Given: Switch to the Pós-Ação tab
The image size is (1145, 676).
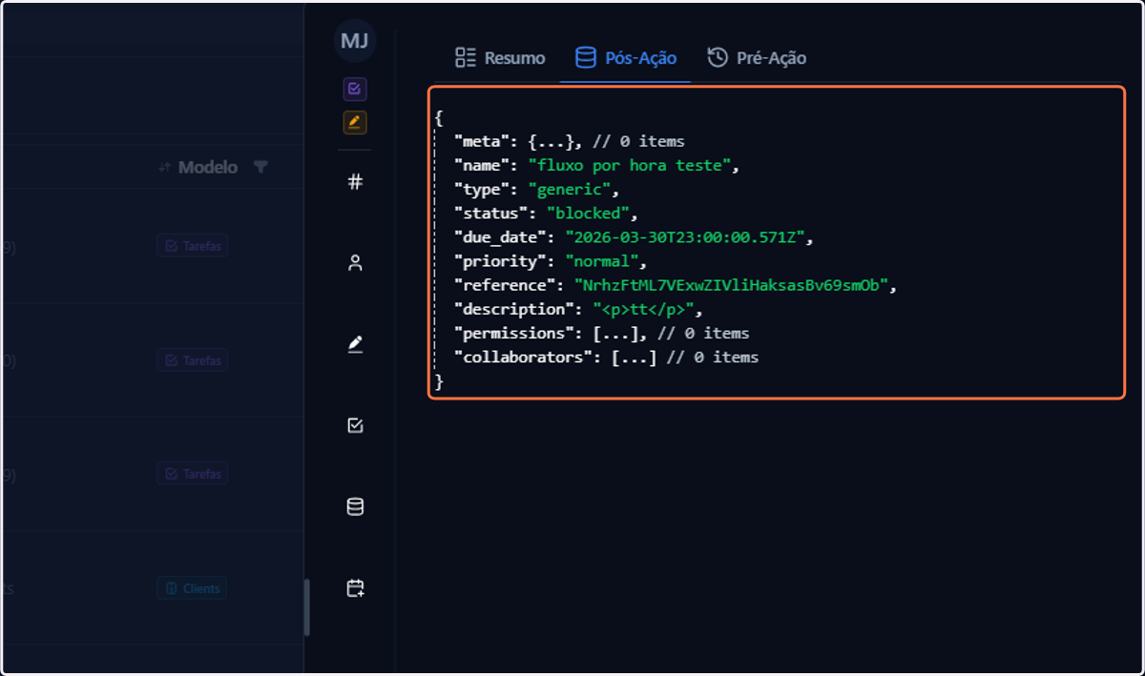Looking at the screenshot, I should point(626,58).
